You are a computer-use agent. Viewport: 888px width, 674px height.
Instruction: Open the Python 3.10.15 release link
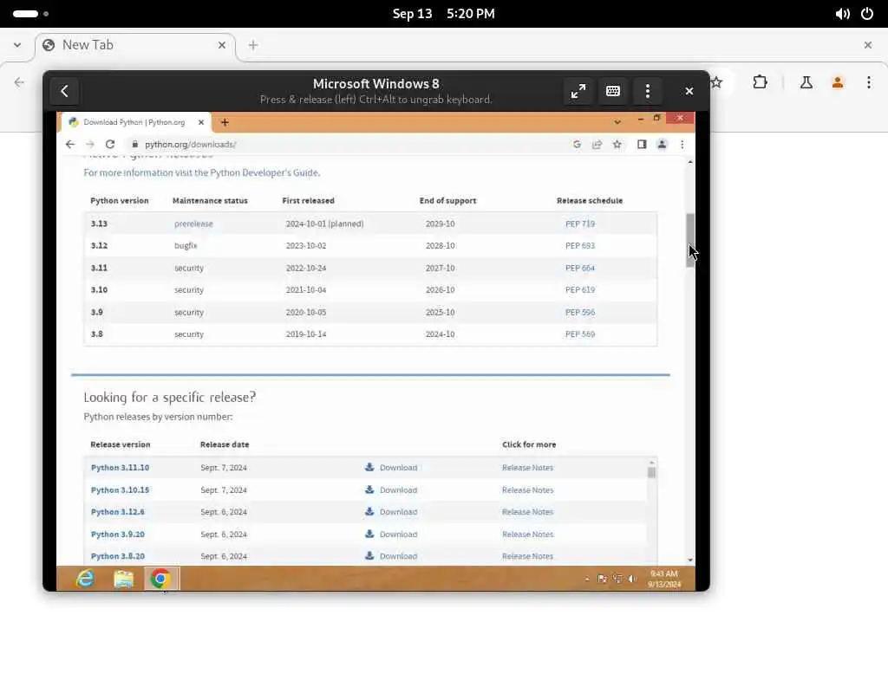pos(120,490)
